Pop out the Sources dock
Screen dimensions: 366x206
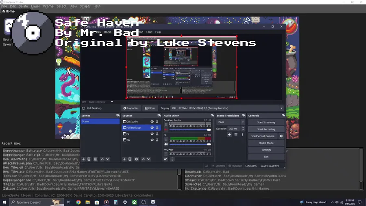point(159,116)
